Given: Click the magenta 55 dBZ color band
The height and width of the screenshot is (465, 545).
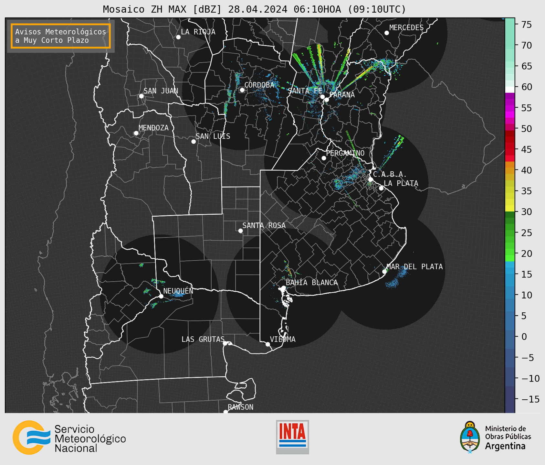Looking at the screenshot, I should pyautogui.click(x=510, y=108).
